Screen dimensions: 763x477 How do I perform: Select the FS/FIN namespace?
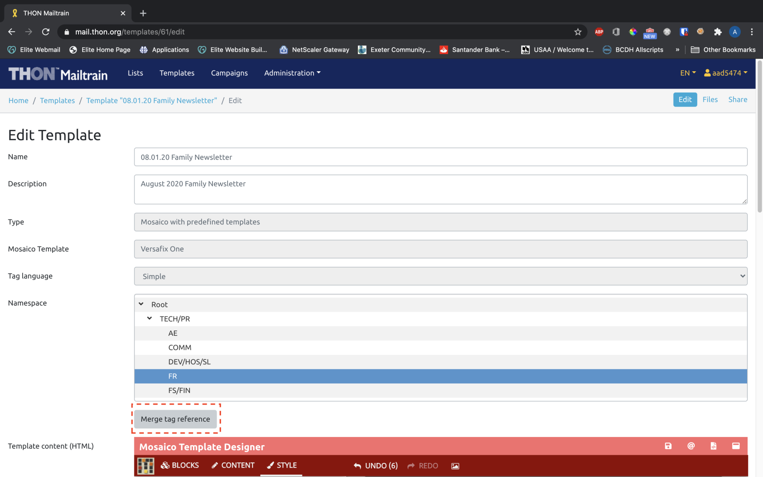coord(441,390)
